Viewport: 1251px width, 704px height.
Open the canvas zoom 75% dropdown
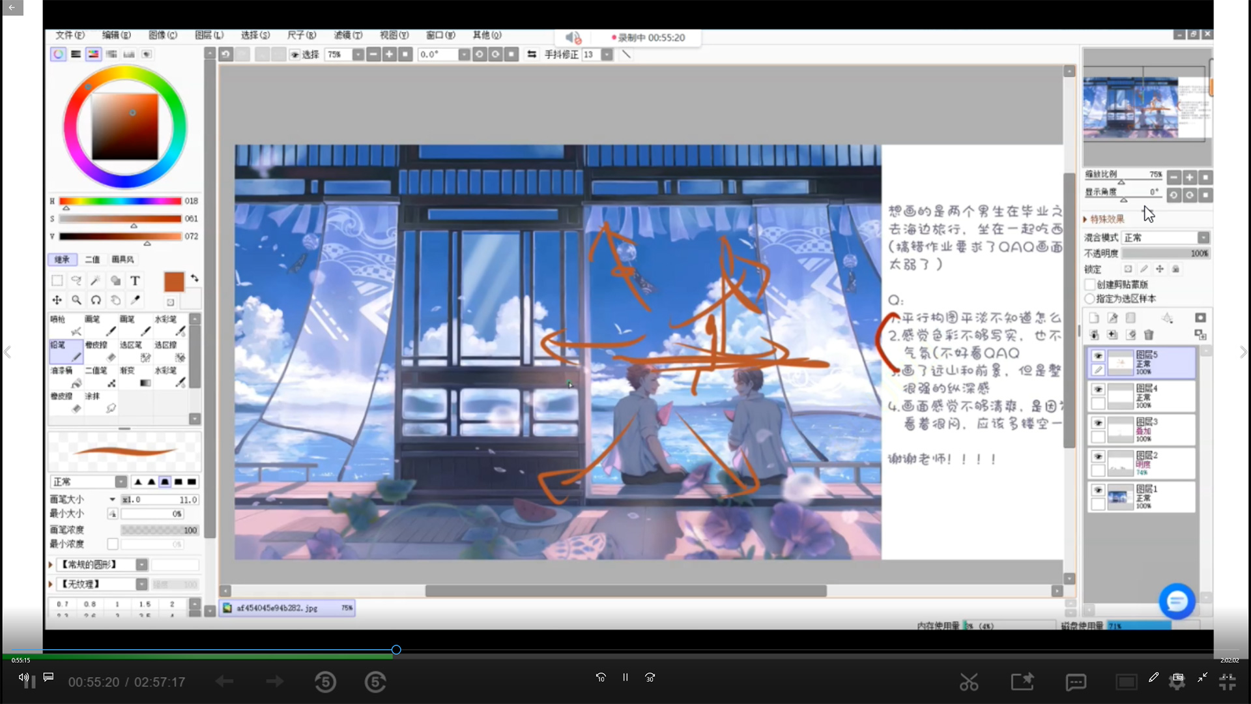[358, 54]
